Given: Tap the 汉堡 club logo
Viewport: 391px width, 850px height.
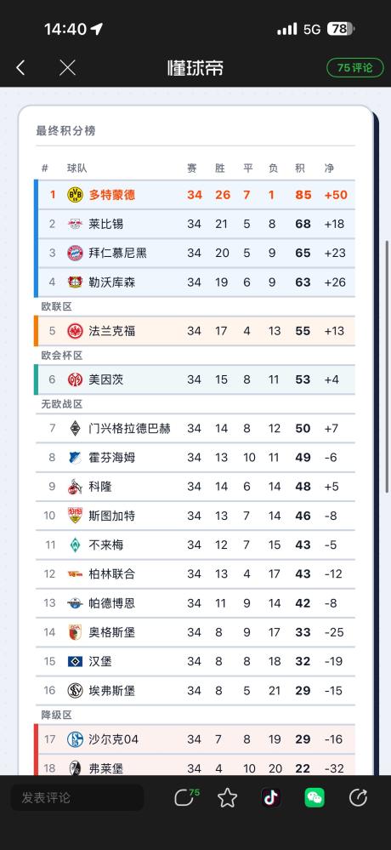Looking at the screenshot, I should [x=75, y=661].
